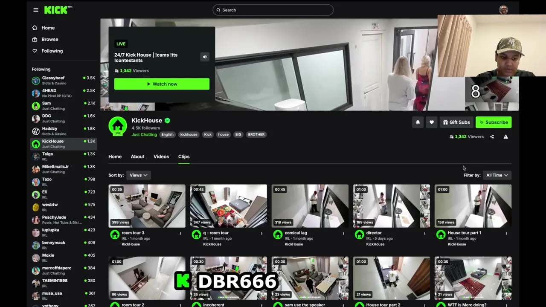
Task: Click 4HEAD avatar in Following list
Action: [36, 93]
